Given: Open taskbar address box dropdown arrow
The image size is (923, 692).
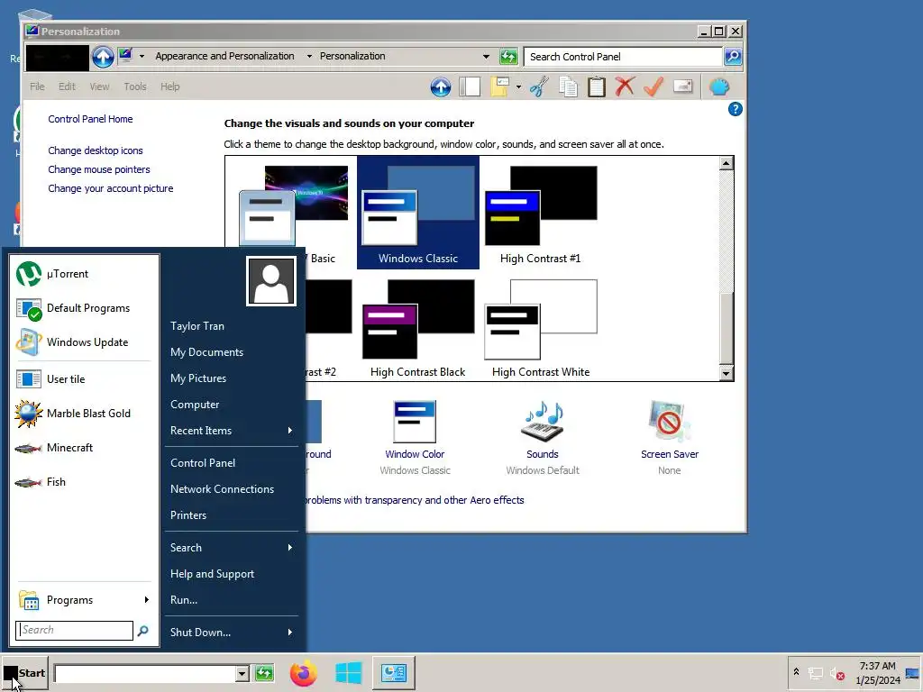Looking at the screenshot, I should pyautogui.click(x=242, y=673).
